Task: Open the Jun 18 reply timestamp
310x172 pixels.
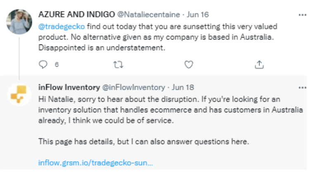Action: coord(183,87)
